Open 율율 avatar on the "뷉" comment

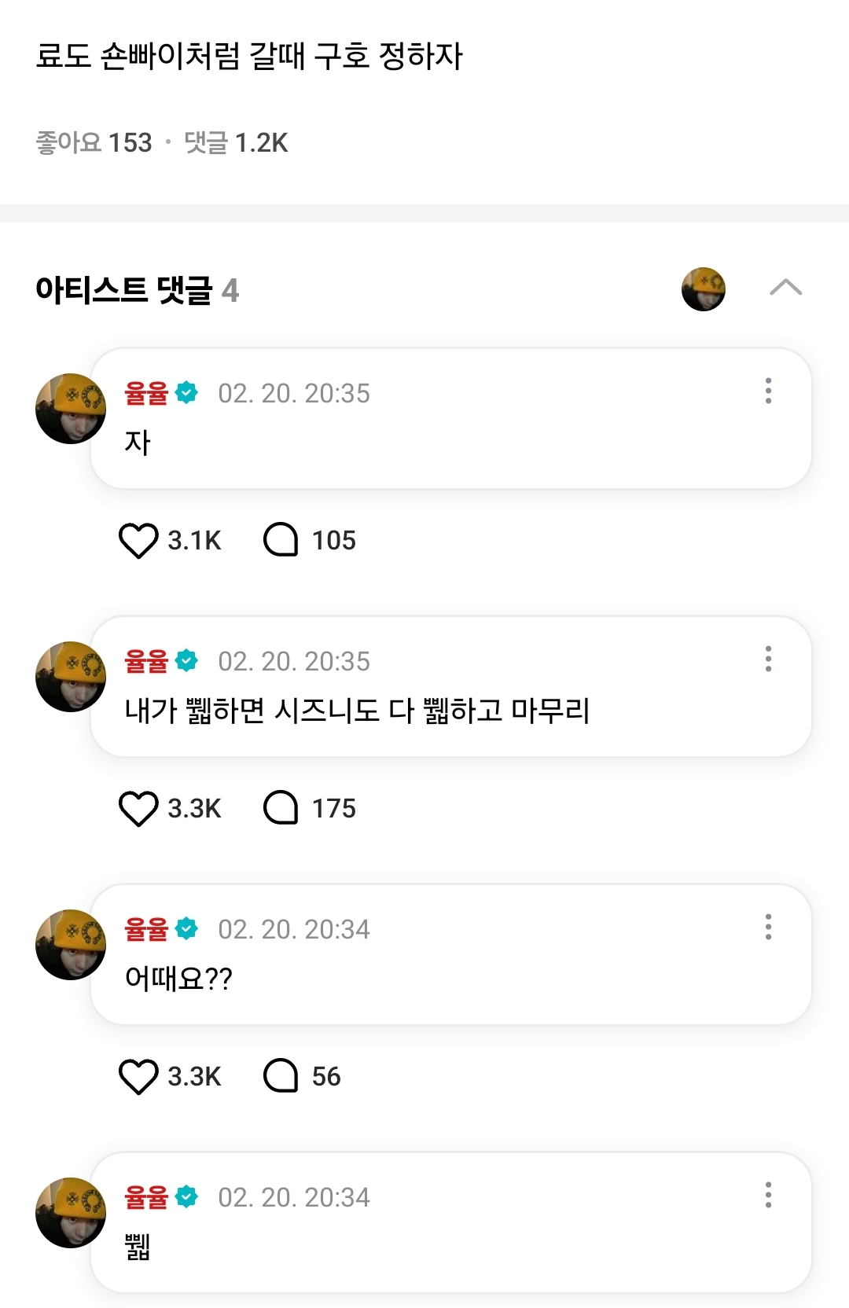[x=71, y=1213]
